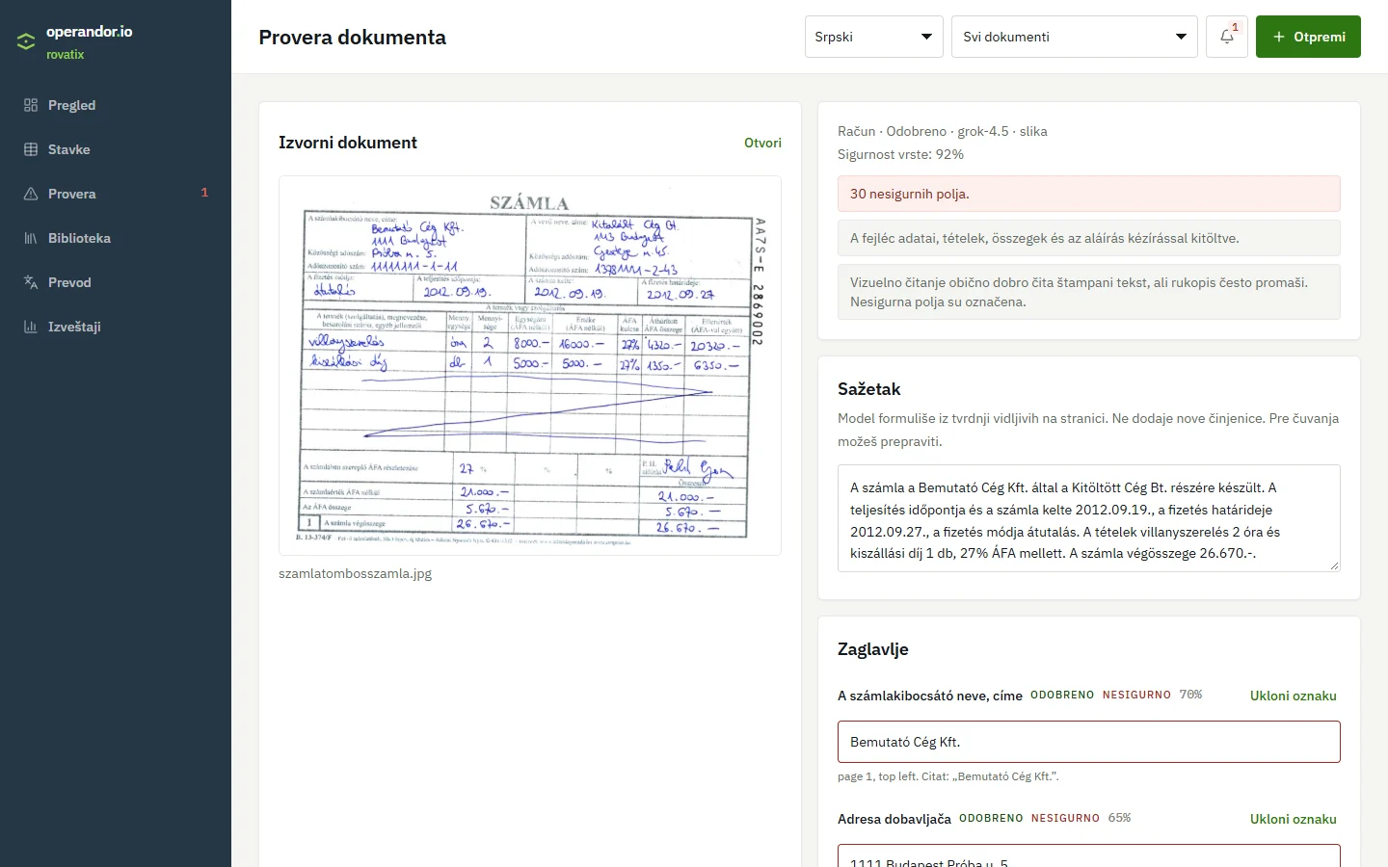Open the Stavke table icon
The image size is (1388, 867).
tap(31, 149)
